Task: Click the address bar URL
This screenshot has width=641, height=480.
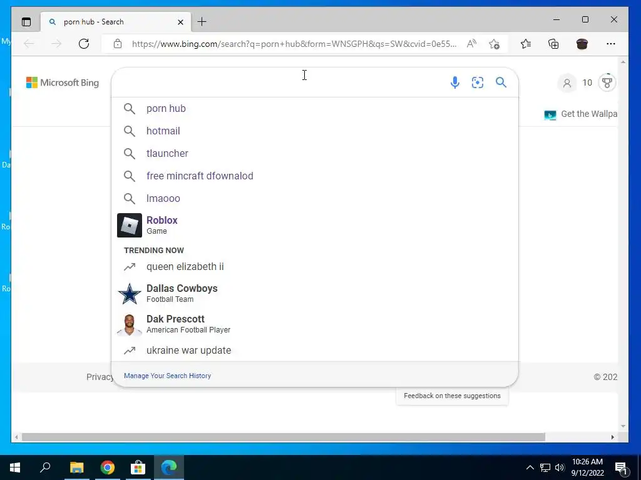Action: [294, 44]
